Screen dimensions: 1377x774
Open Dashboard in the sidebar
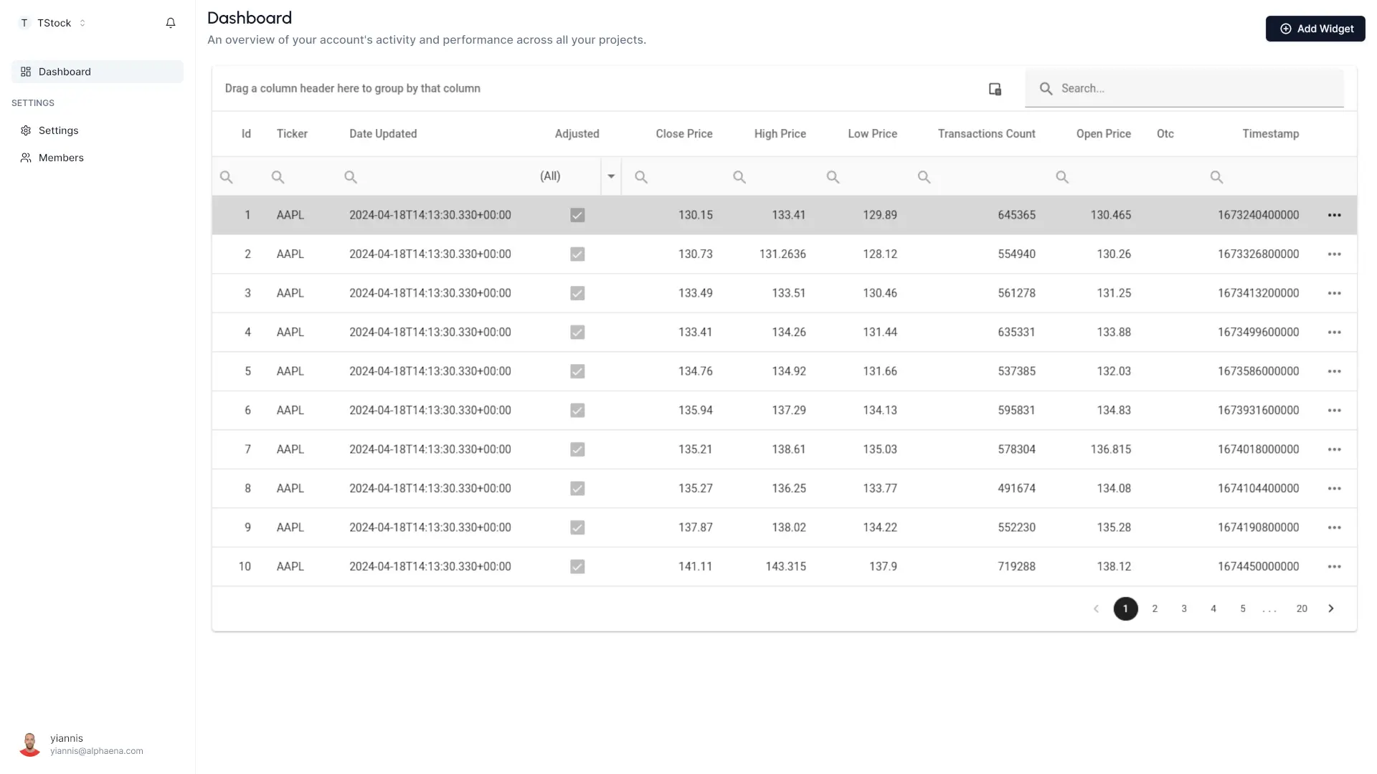(x=65, y=72)
